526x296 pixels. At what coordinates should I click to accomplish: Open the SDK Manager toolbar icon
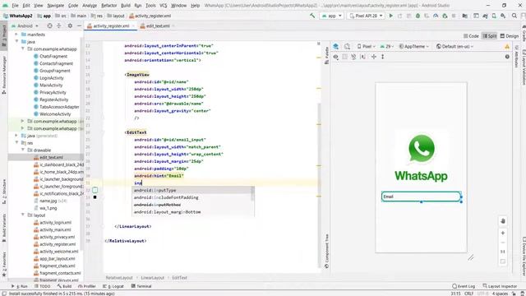(503, 16)
